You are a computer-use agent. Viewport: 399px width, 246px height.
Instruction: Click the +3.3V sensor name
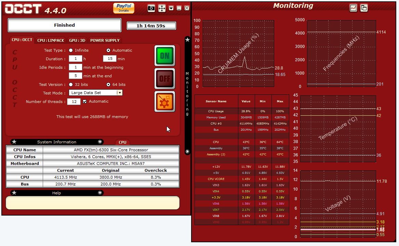point(216,198)
